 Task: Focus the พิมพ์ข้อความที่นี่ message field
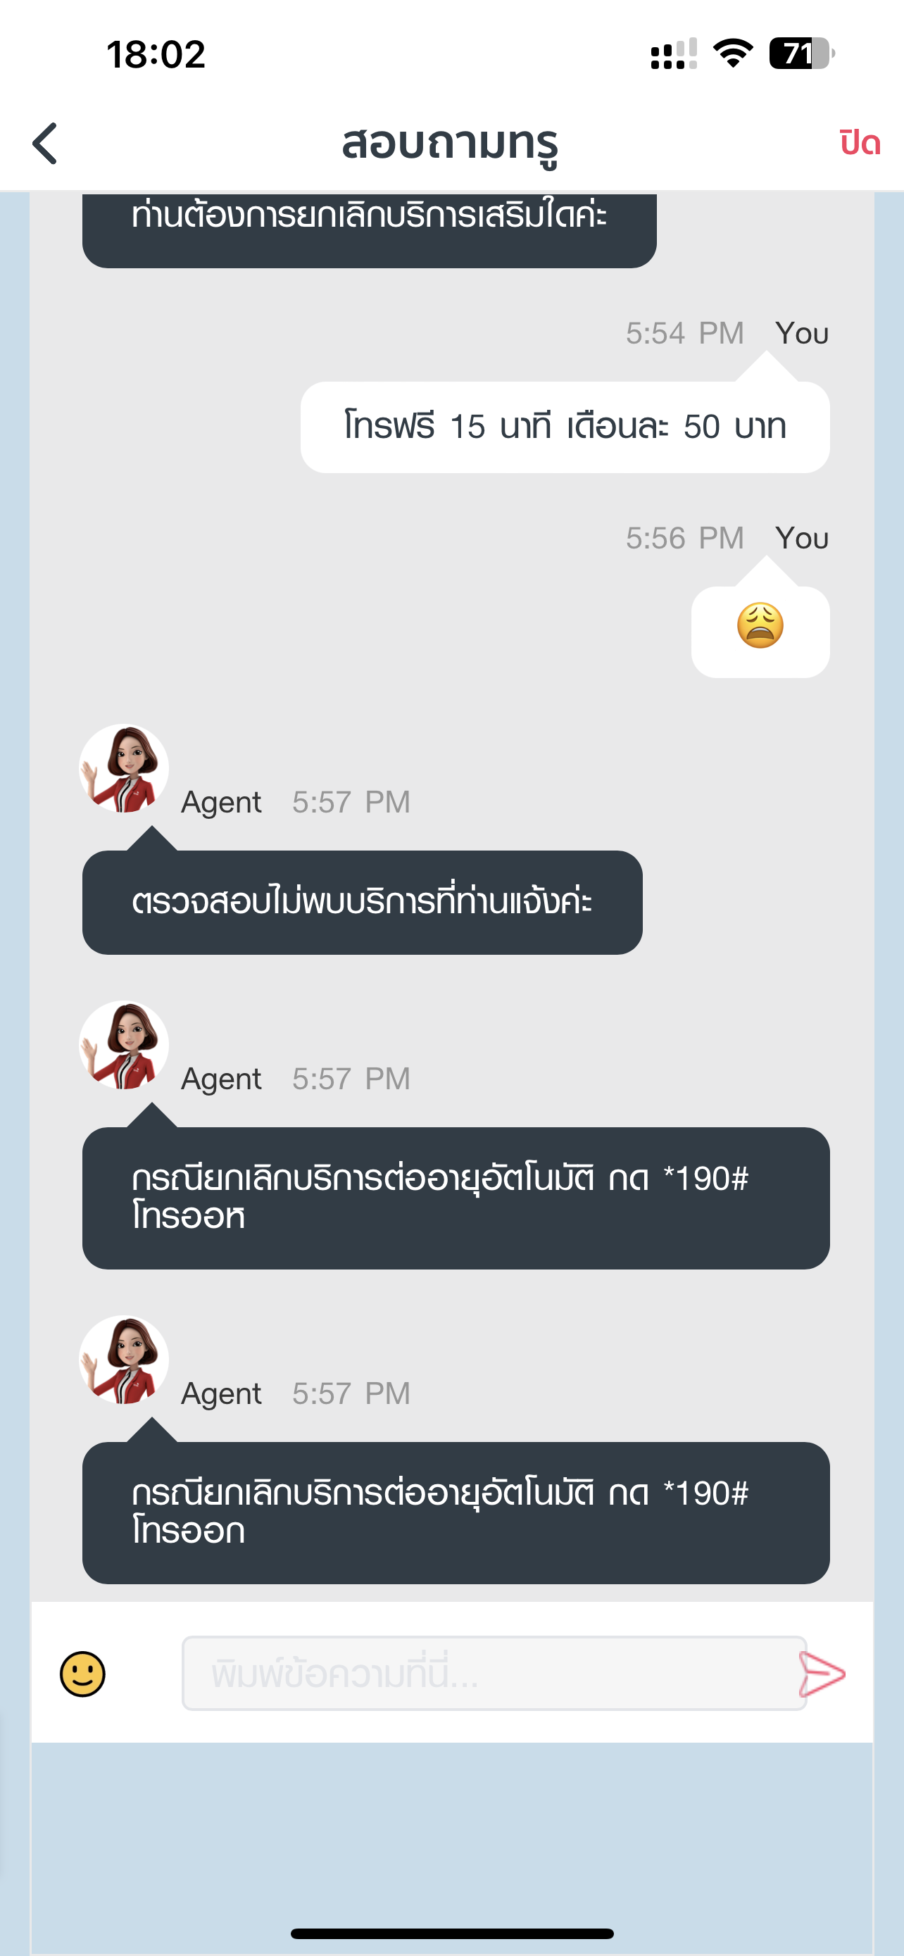[x=494, y=1673]
